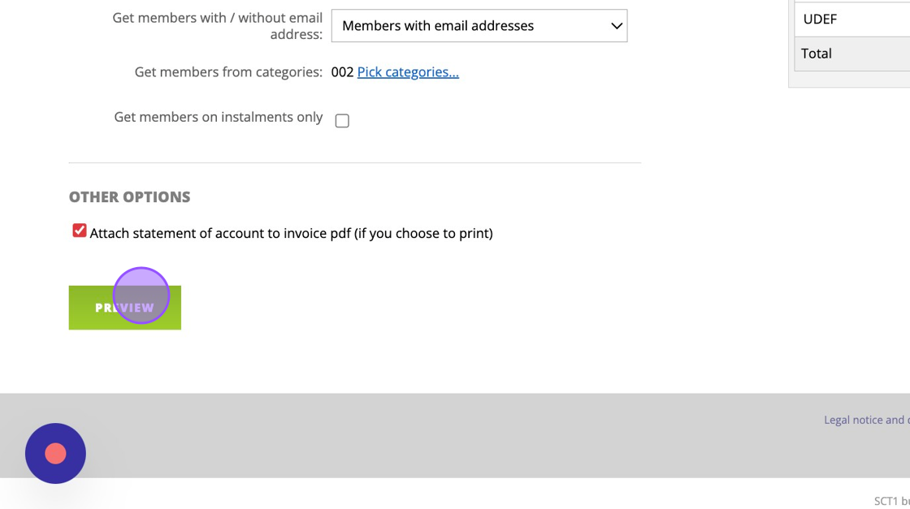Click the 'OTHER OPTIONS' section heading
The width and height of the screenshot is (910, 509).
tap(129, 197)
